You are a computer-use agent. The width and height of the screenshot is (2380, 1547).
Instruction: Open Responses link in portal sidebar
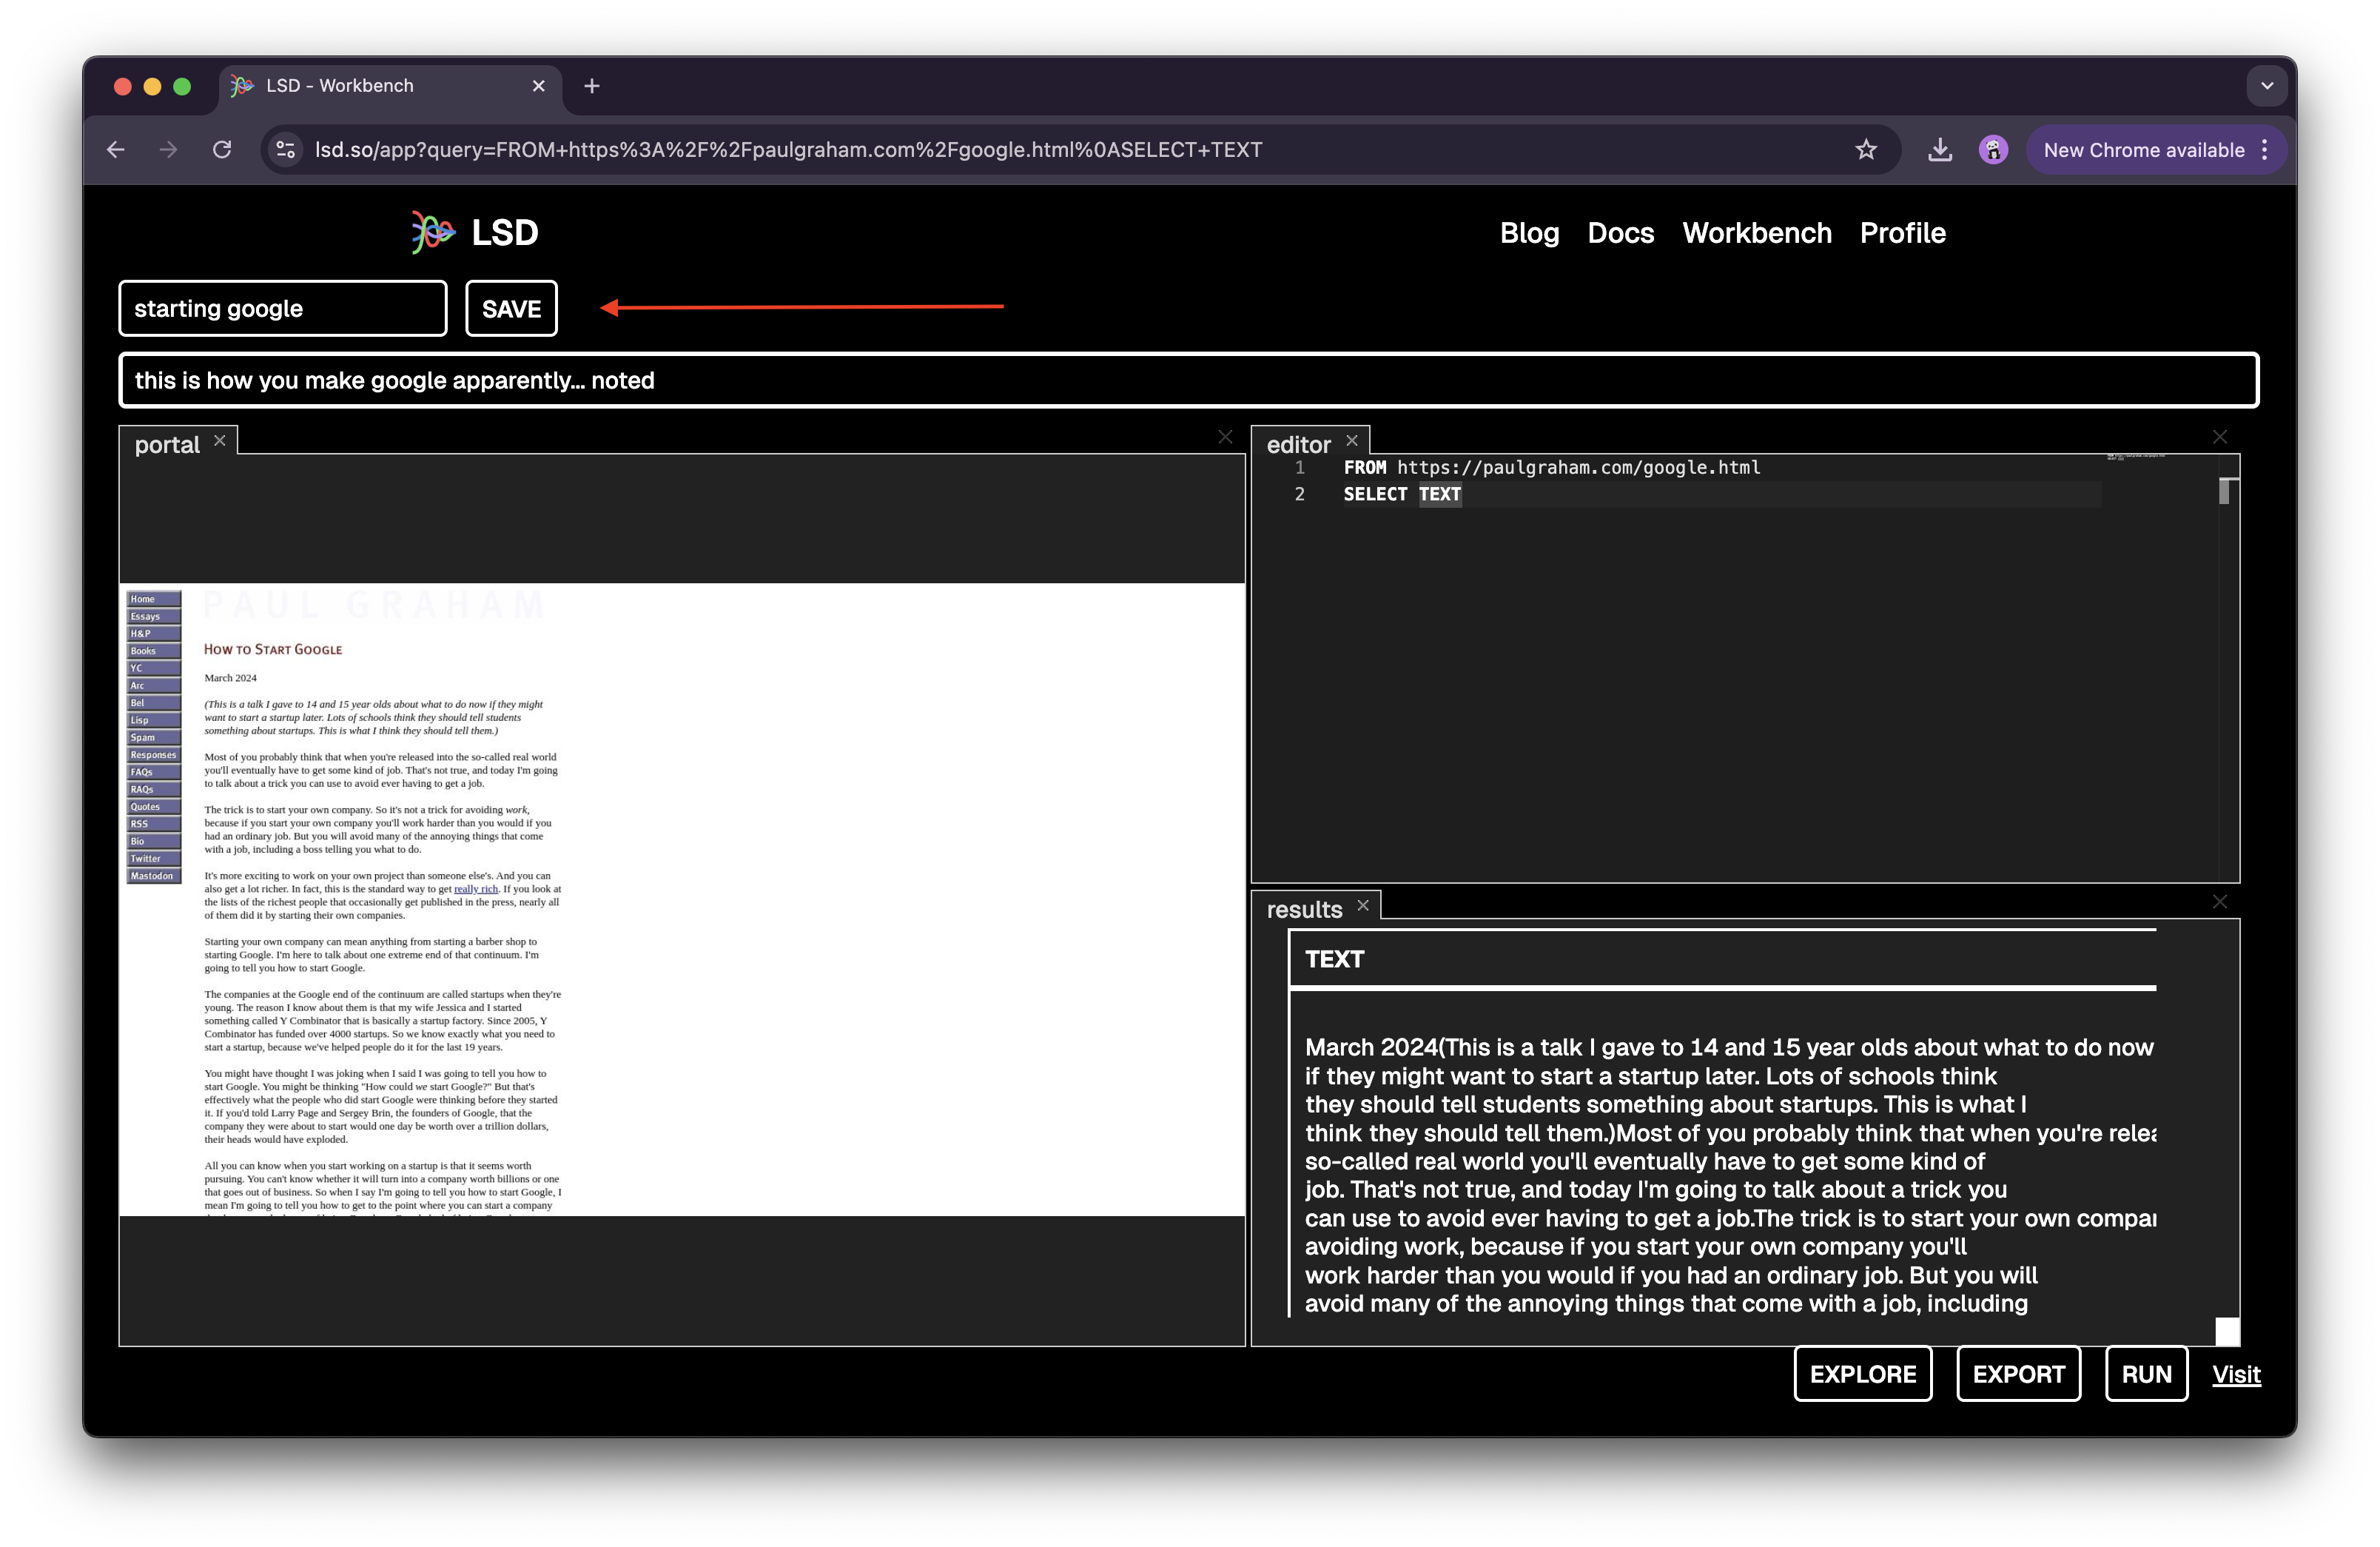[x=154, y=755]
